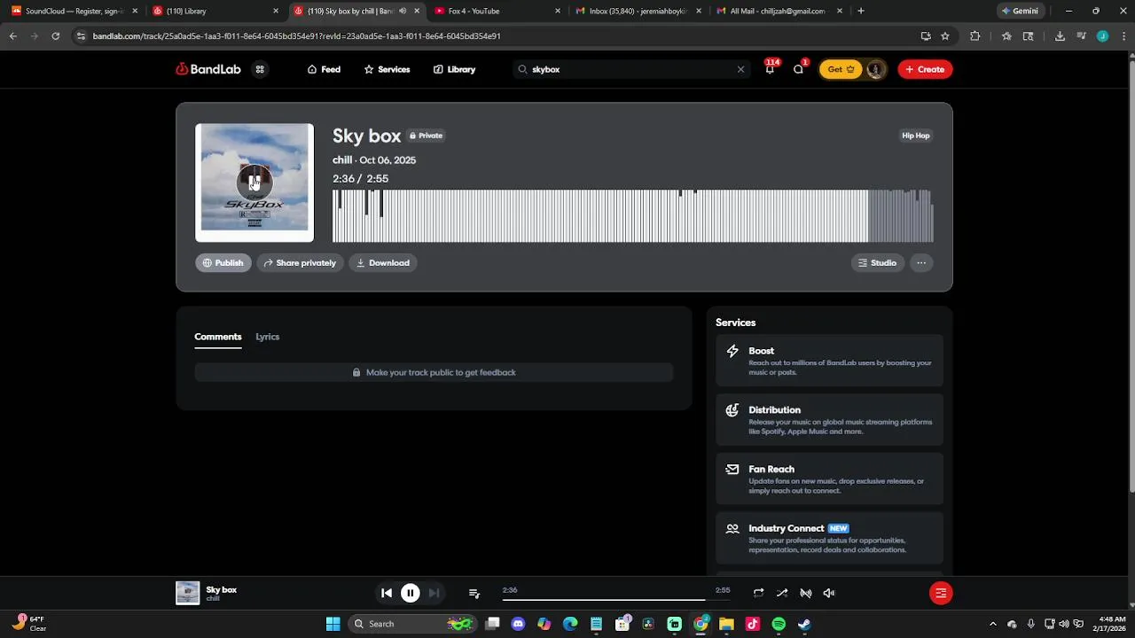Click the Hip Hop genre tag
The width and height of the screenshot is (1135, 638).
tap(916, 136)
